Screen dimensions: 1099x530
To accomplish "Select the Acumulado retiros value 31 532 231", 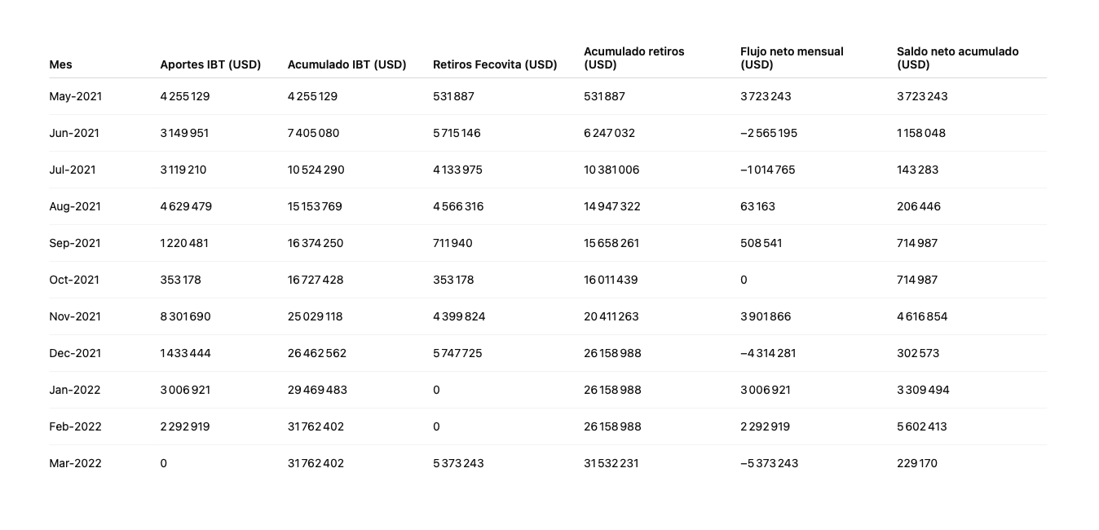I will 611,463.
